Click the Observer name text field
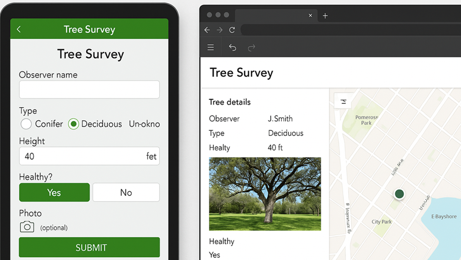This screenshot has height=260, width=461. point(89,90)
